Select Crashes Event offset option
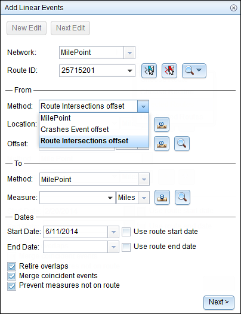This screenshot has height=314, width=241. pos(94,130)
